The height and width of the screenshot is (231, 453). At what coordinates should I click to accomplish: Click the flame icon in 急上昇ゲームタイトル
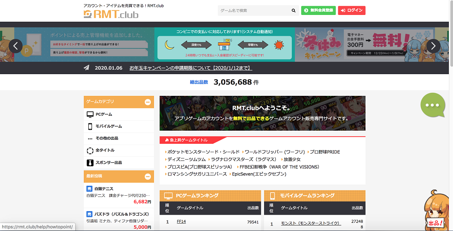[x=167, y=140]
